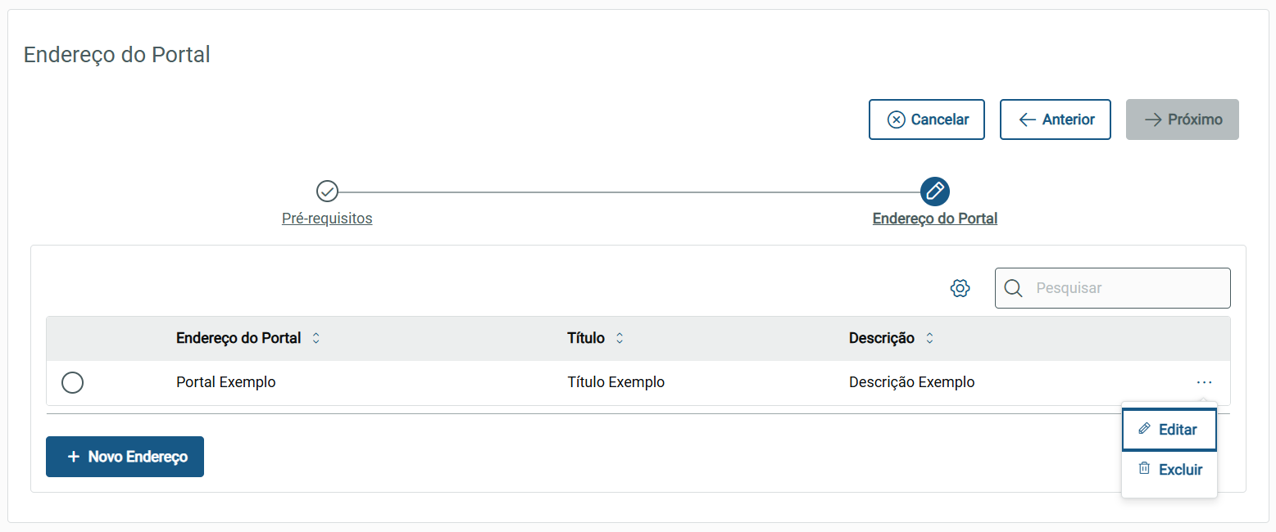
Task: Open the three-dots row actions menu
Action: pyautogui.click(x=1203, y=382)
